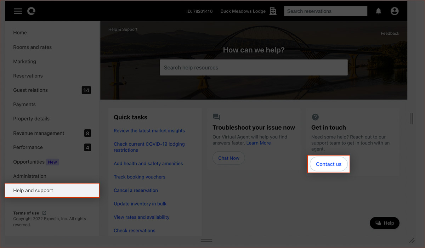The height and width of the screenshot is (248, 425).
Task: Open the hamburger navigation menu
Action: coord(18,11)
